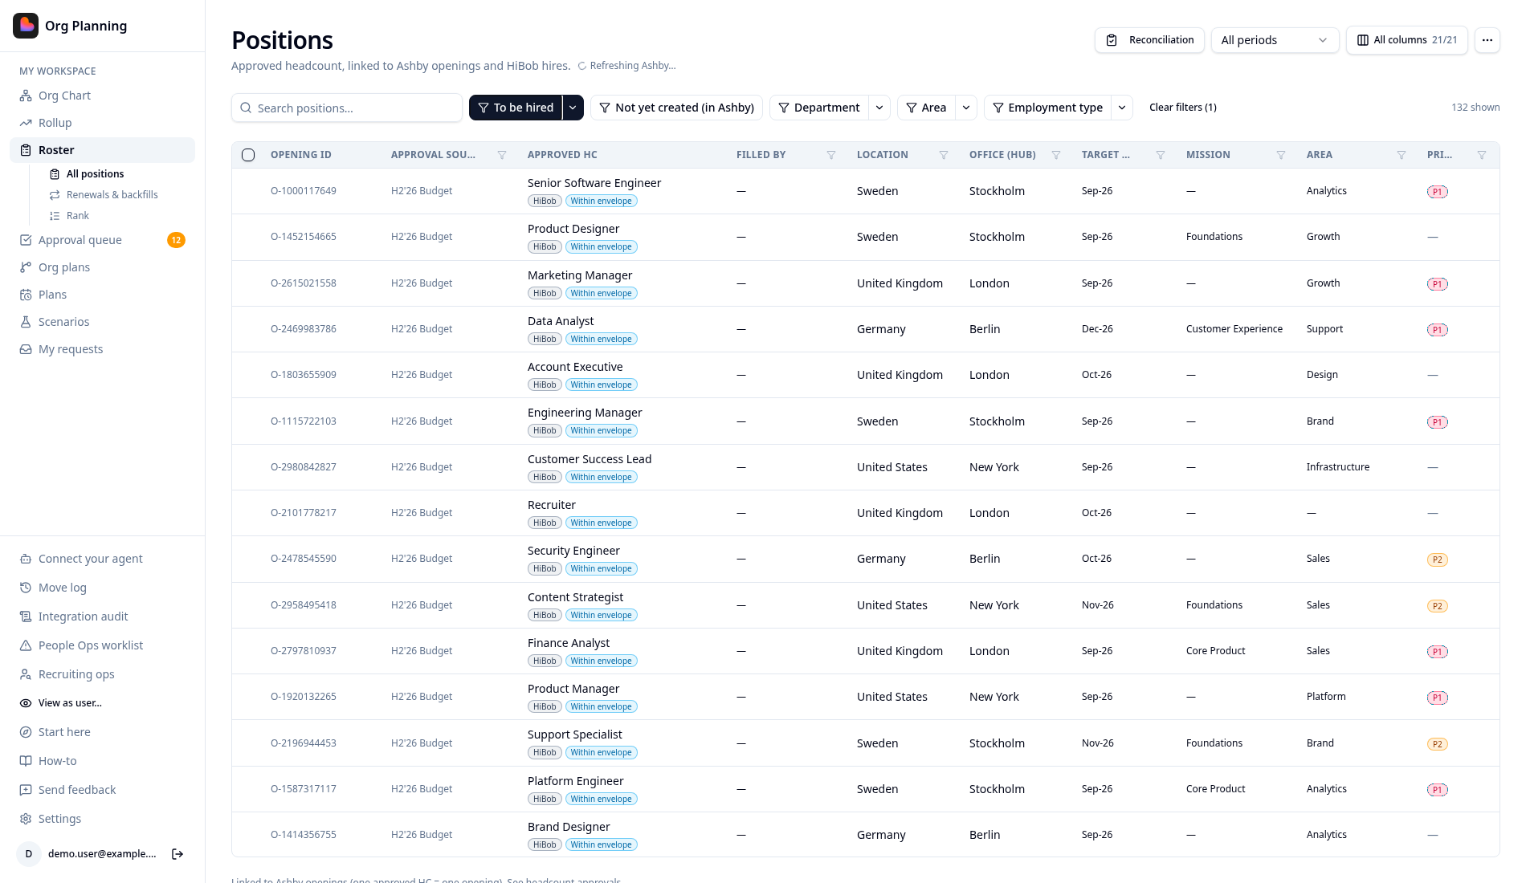1526x883 pixels.
Task: Open filter icon on Mission column
Action: point(1281,155)
